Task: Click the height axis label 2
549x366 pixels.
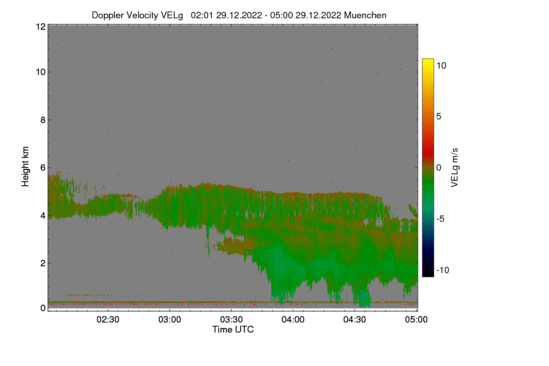Action: [43, 263]
